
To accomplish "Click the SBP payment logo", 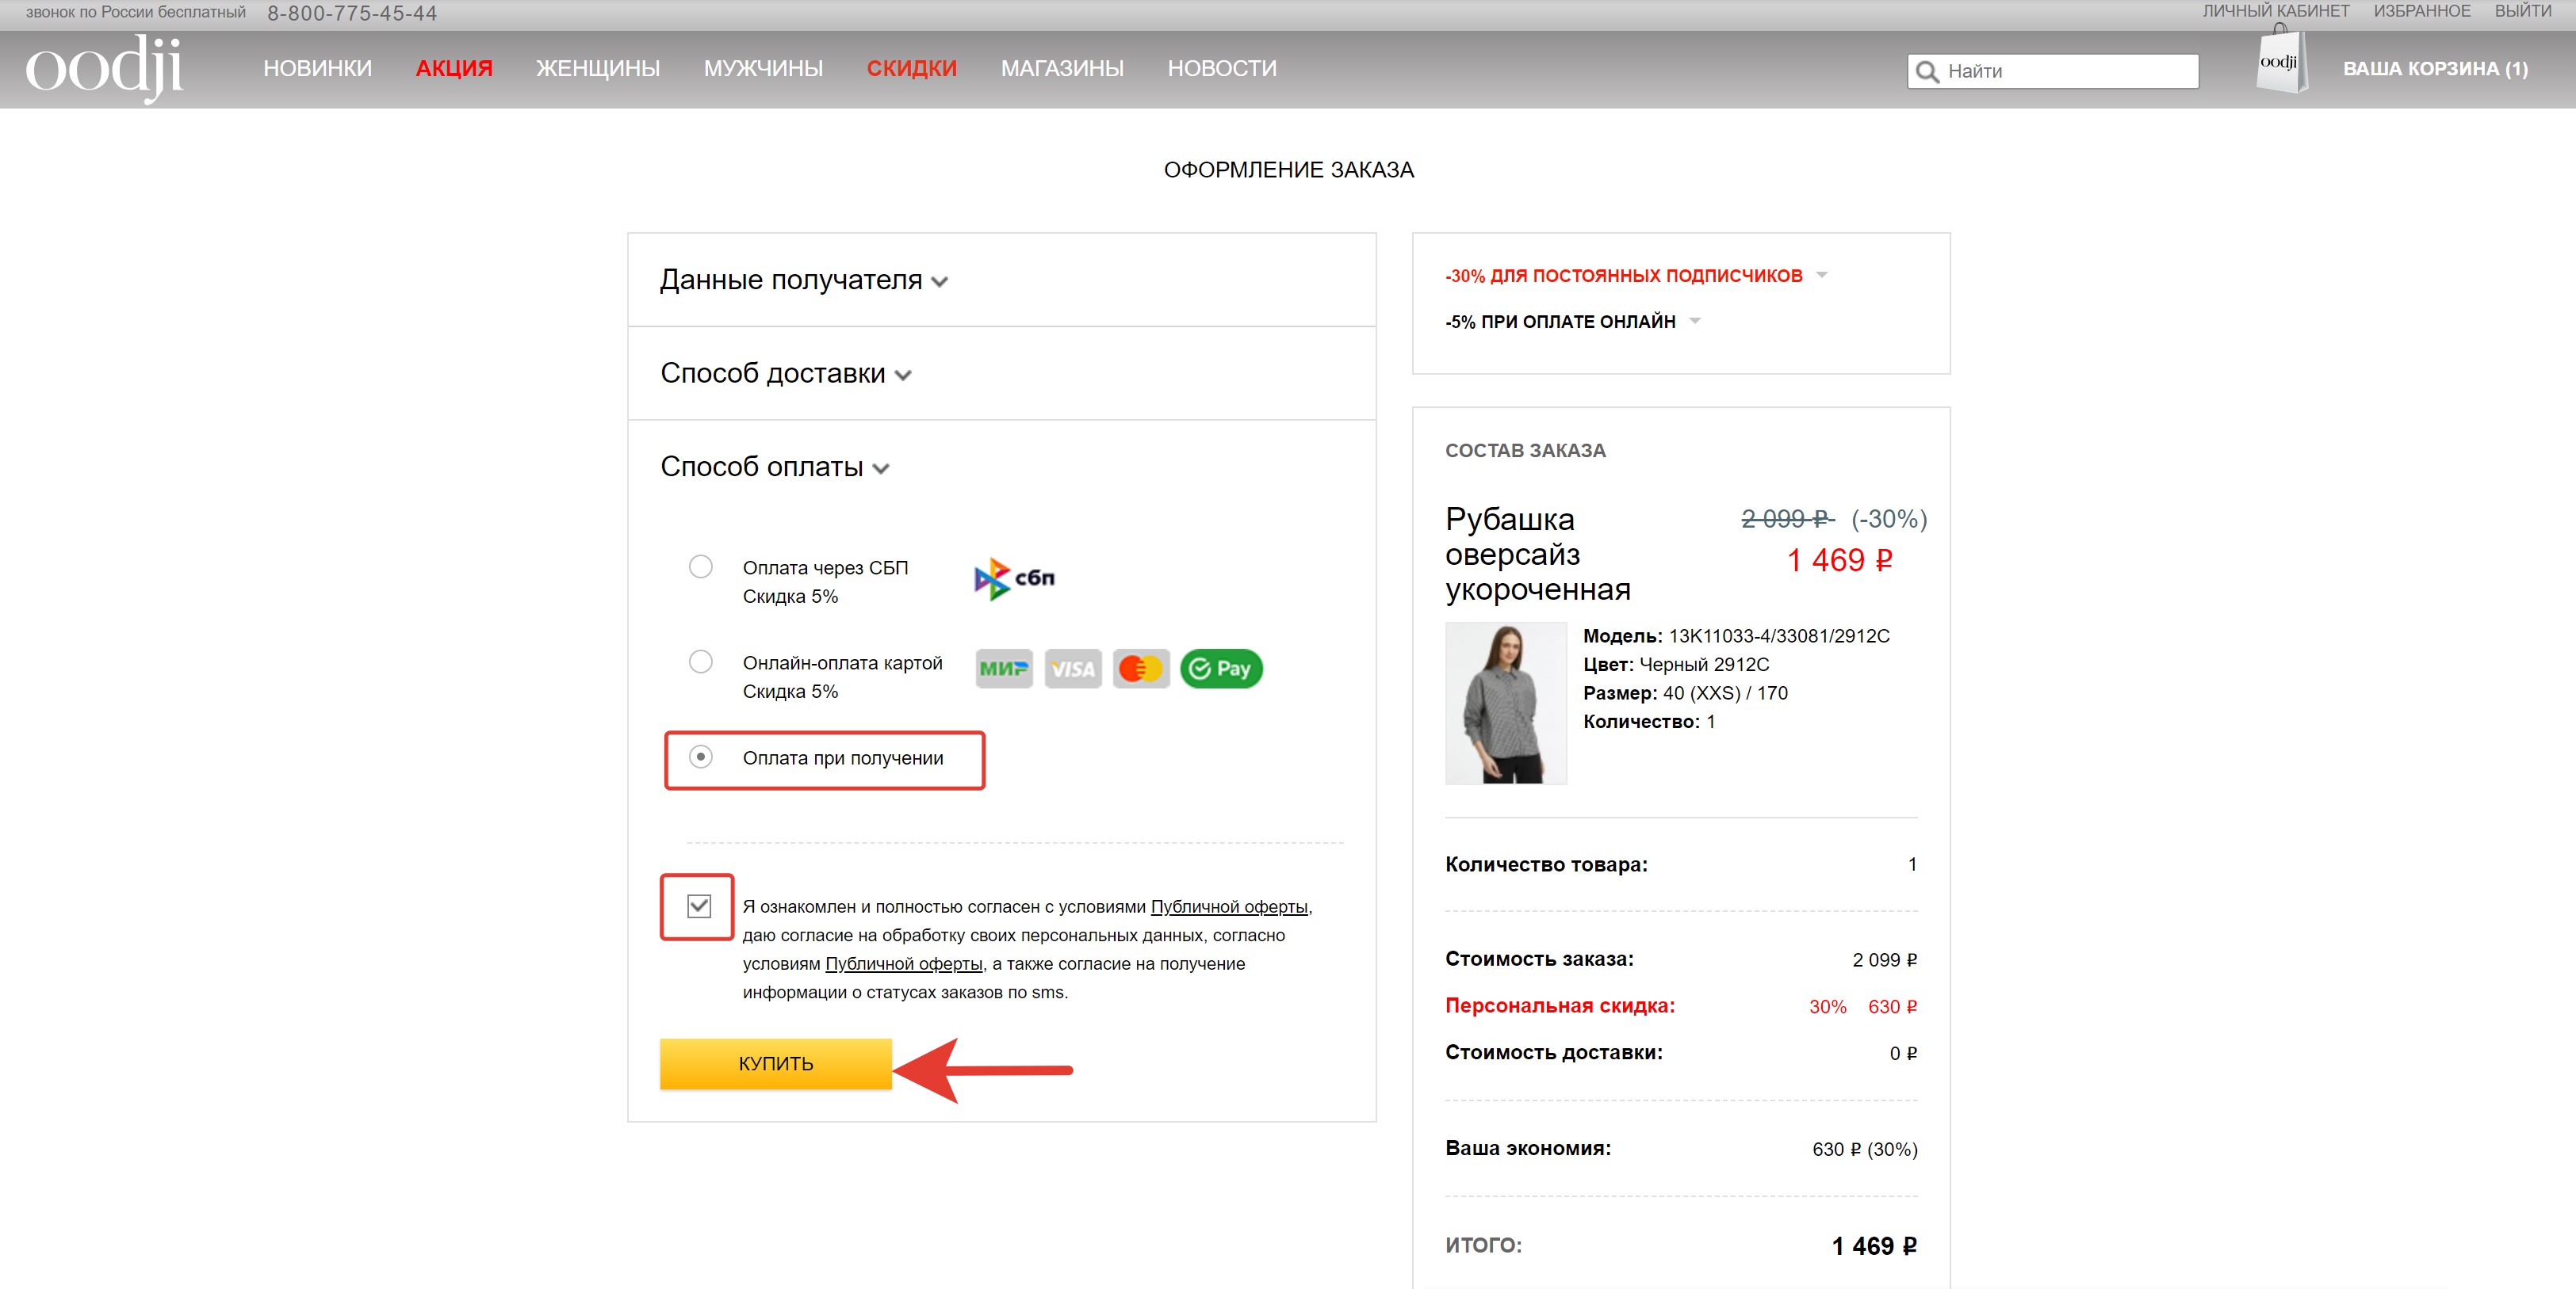I will pos(1014,578).
